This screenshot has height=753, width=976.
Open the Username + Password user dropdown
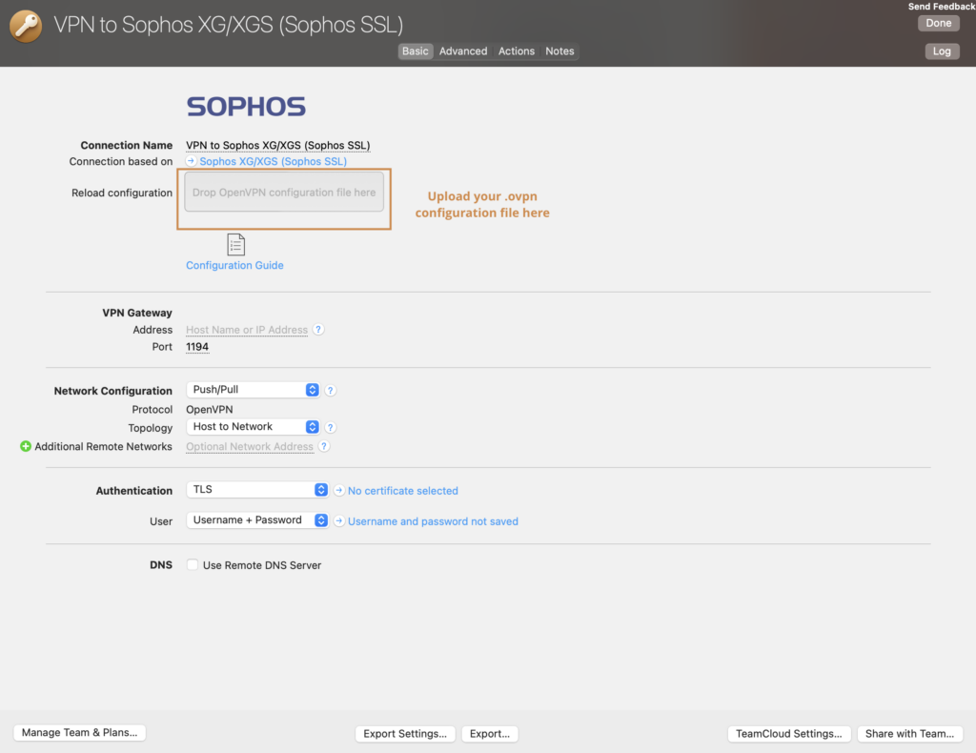[x=257, y=519]
